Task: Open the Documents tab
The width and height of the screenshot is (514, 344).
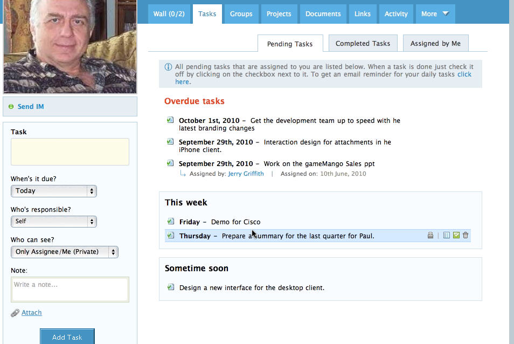Action: (x=323, y=14)
